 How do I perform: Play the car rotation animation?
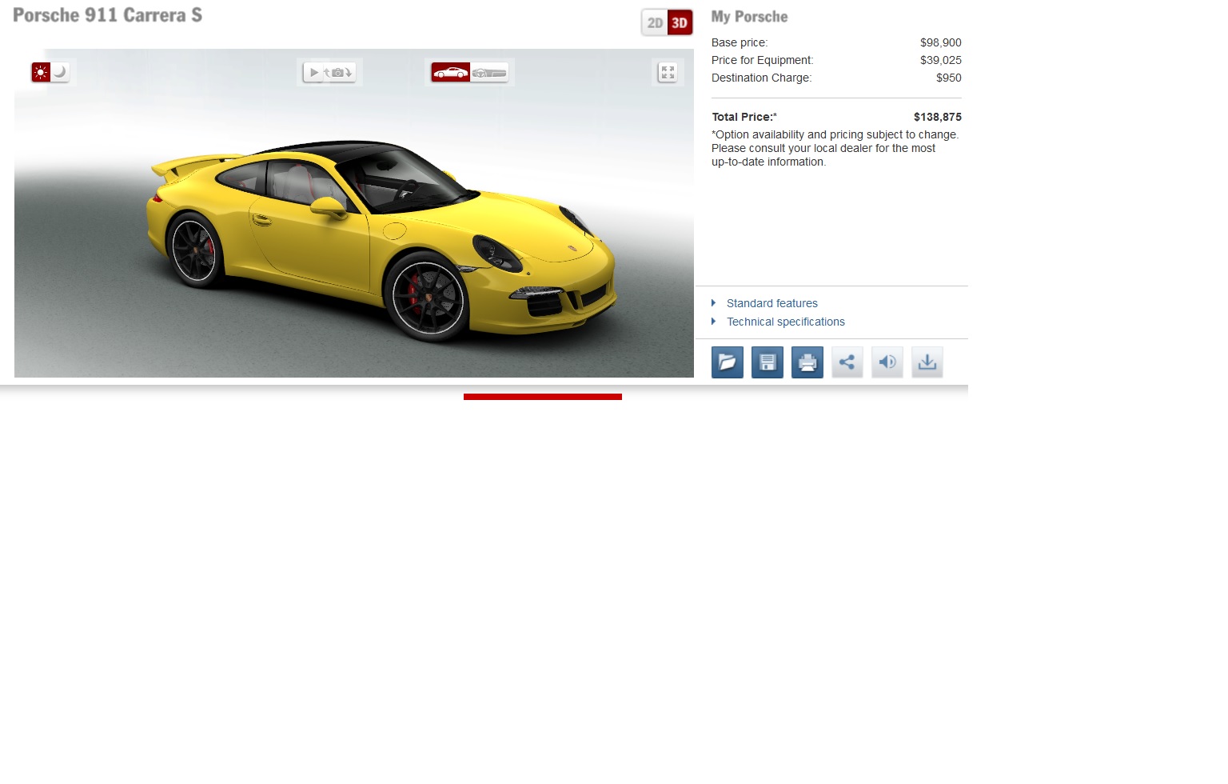tap(314, 73)
